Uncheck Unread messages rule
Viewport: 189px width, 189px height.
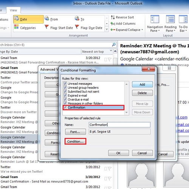65,84
